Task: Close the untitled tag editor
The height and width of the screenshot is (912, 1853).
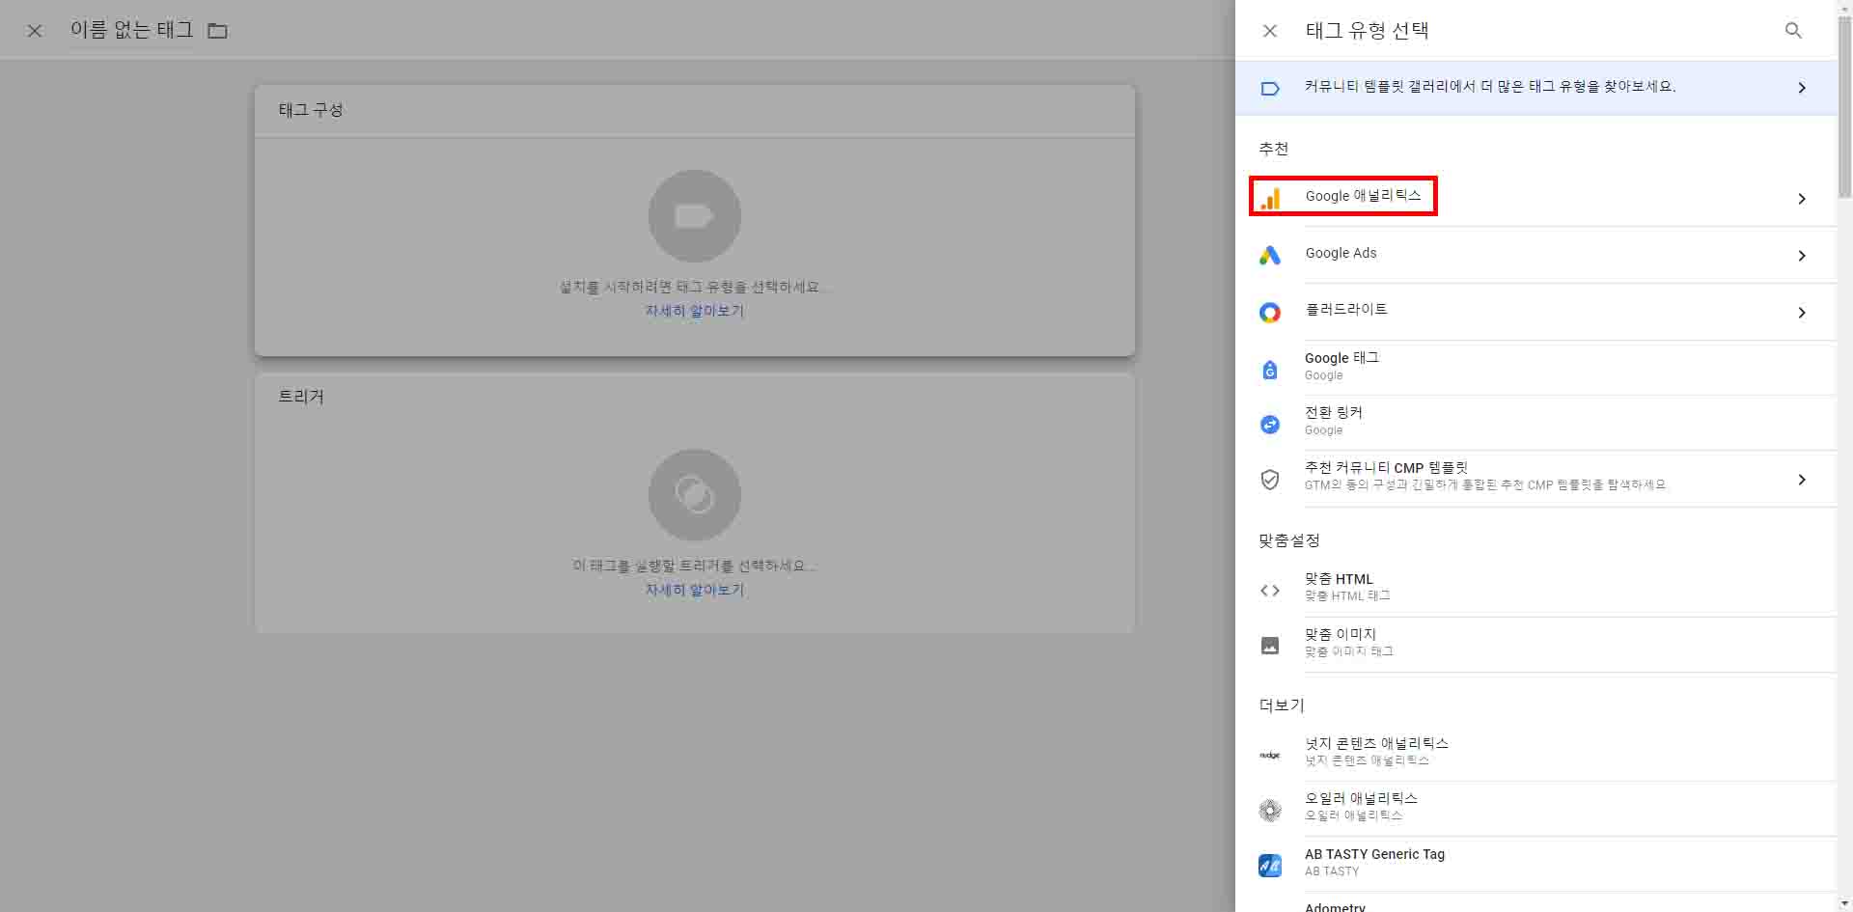Action: pos(35,31)
